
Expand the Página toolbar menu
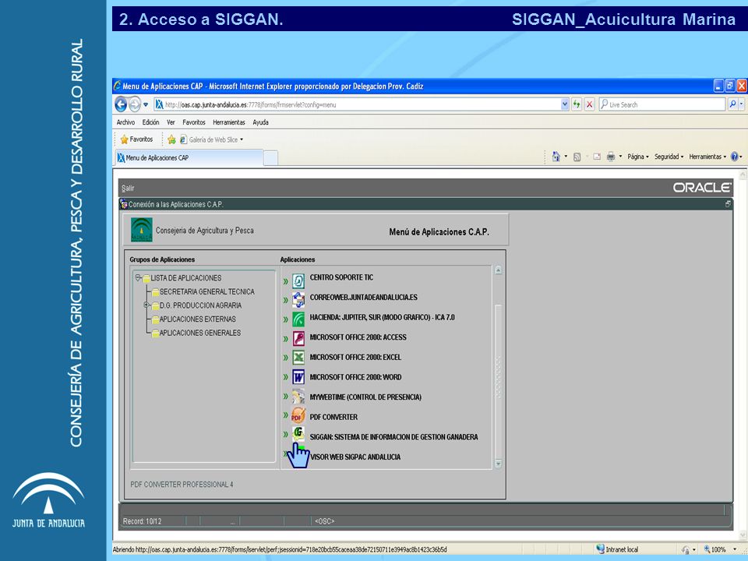click(x=638, y=157)
